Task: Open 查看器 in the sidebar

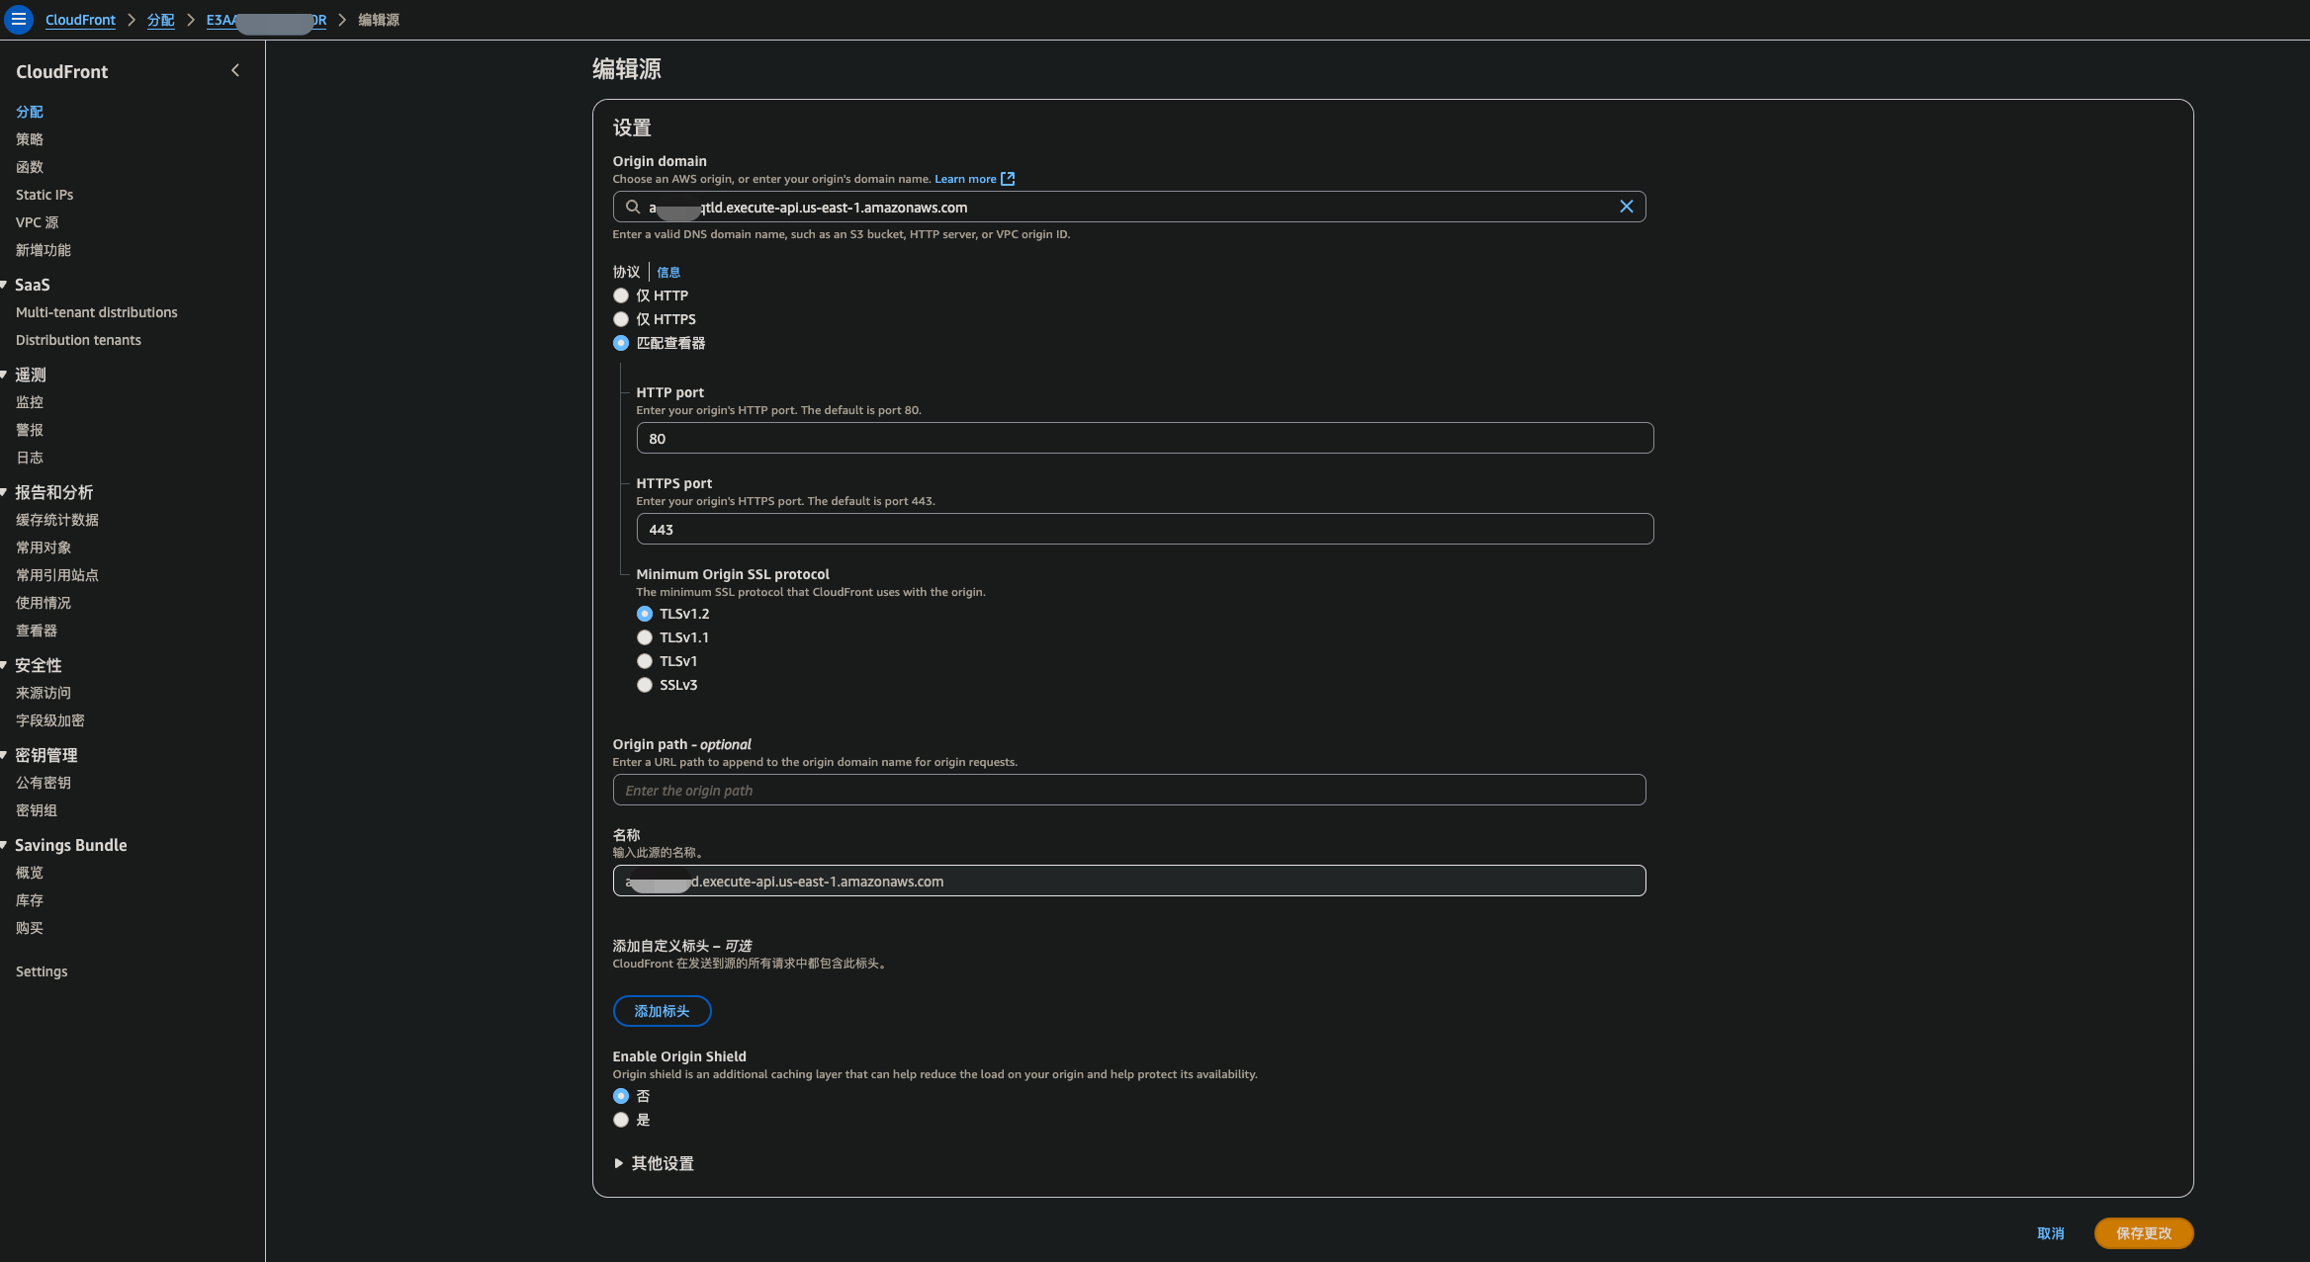Action: click(x=37, y=631)
